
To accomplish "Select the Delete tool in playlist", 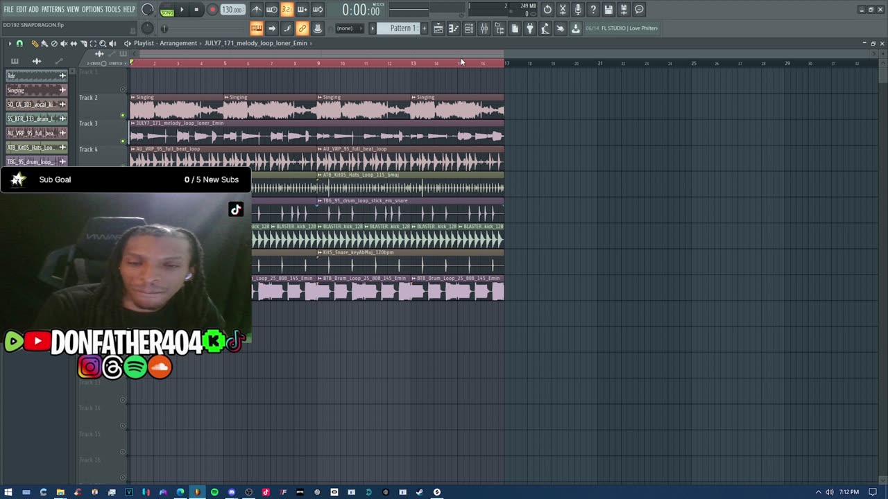I will click(x=54, y=44).
